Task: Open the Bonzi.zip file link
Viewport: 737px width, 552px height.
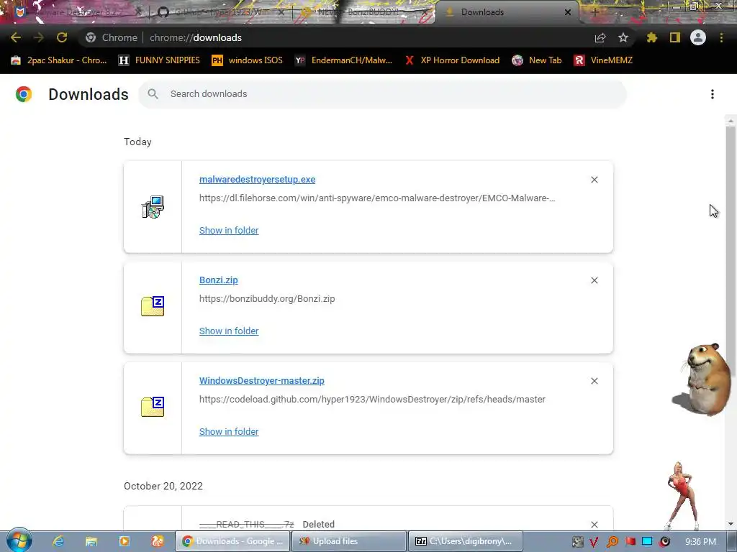Action: (x=219, y=280)
